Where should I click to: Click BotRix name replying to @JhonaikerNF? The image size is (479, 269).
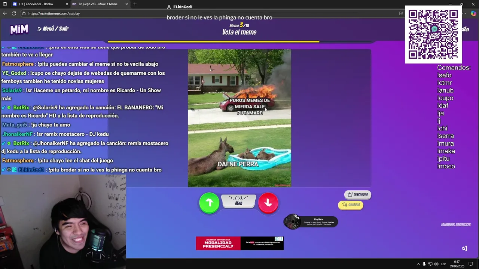[x=21, y=143]
